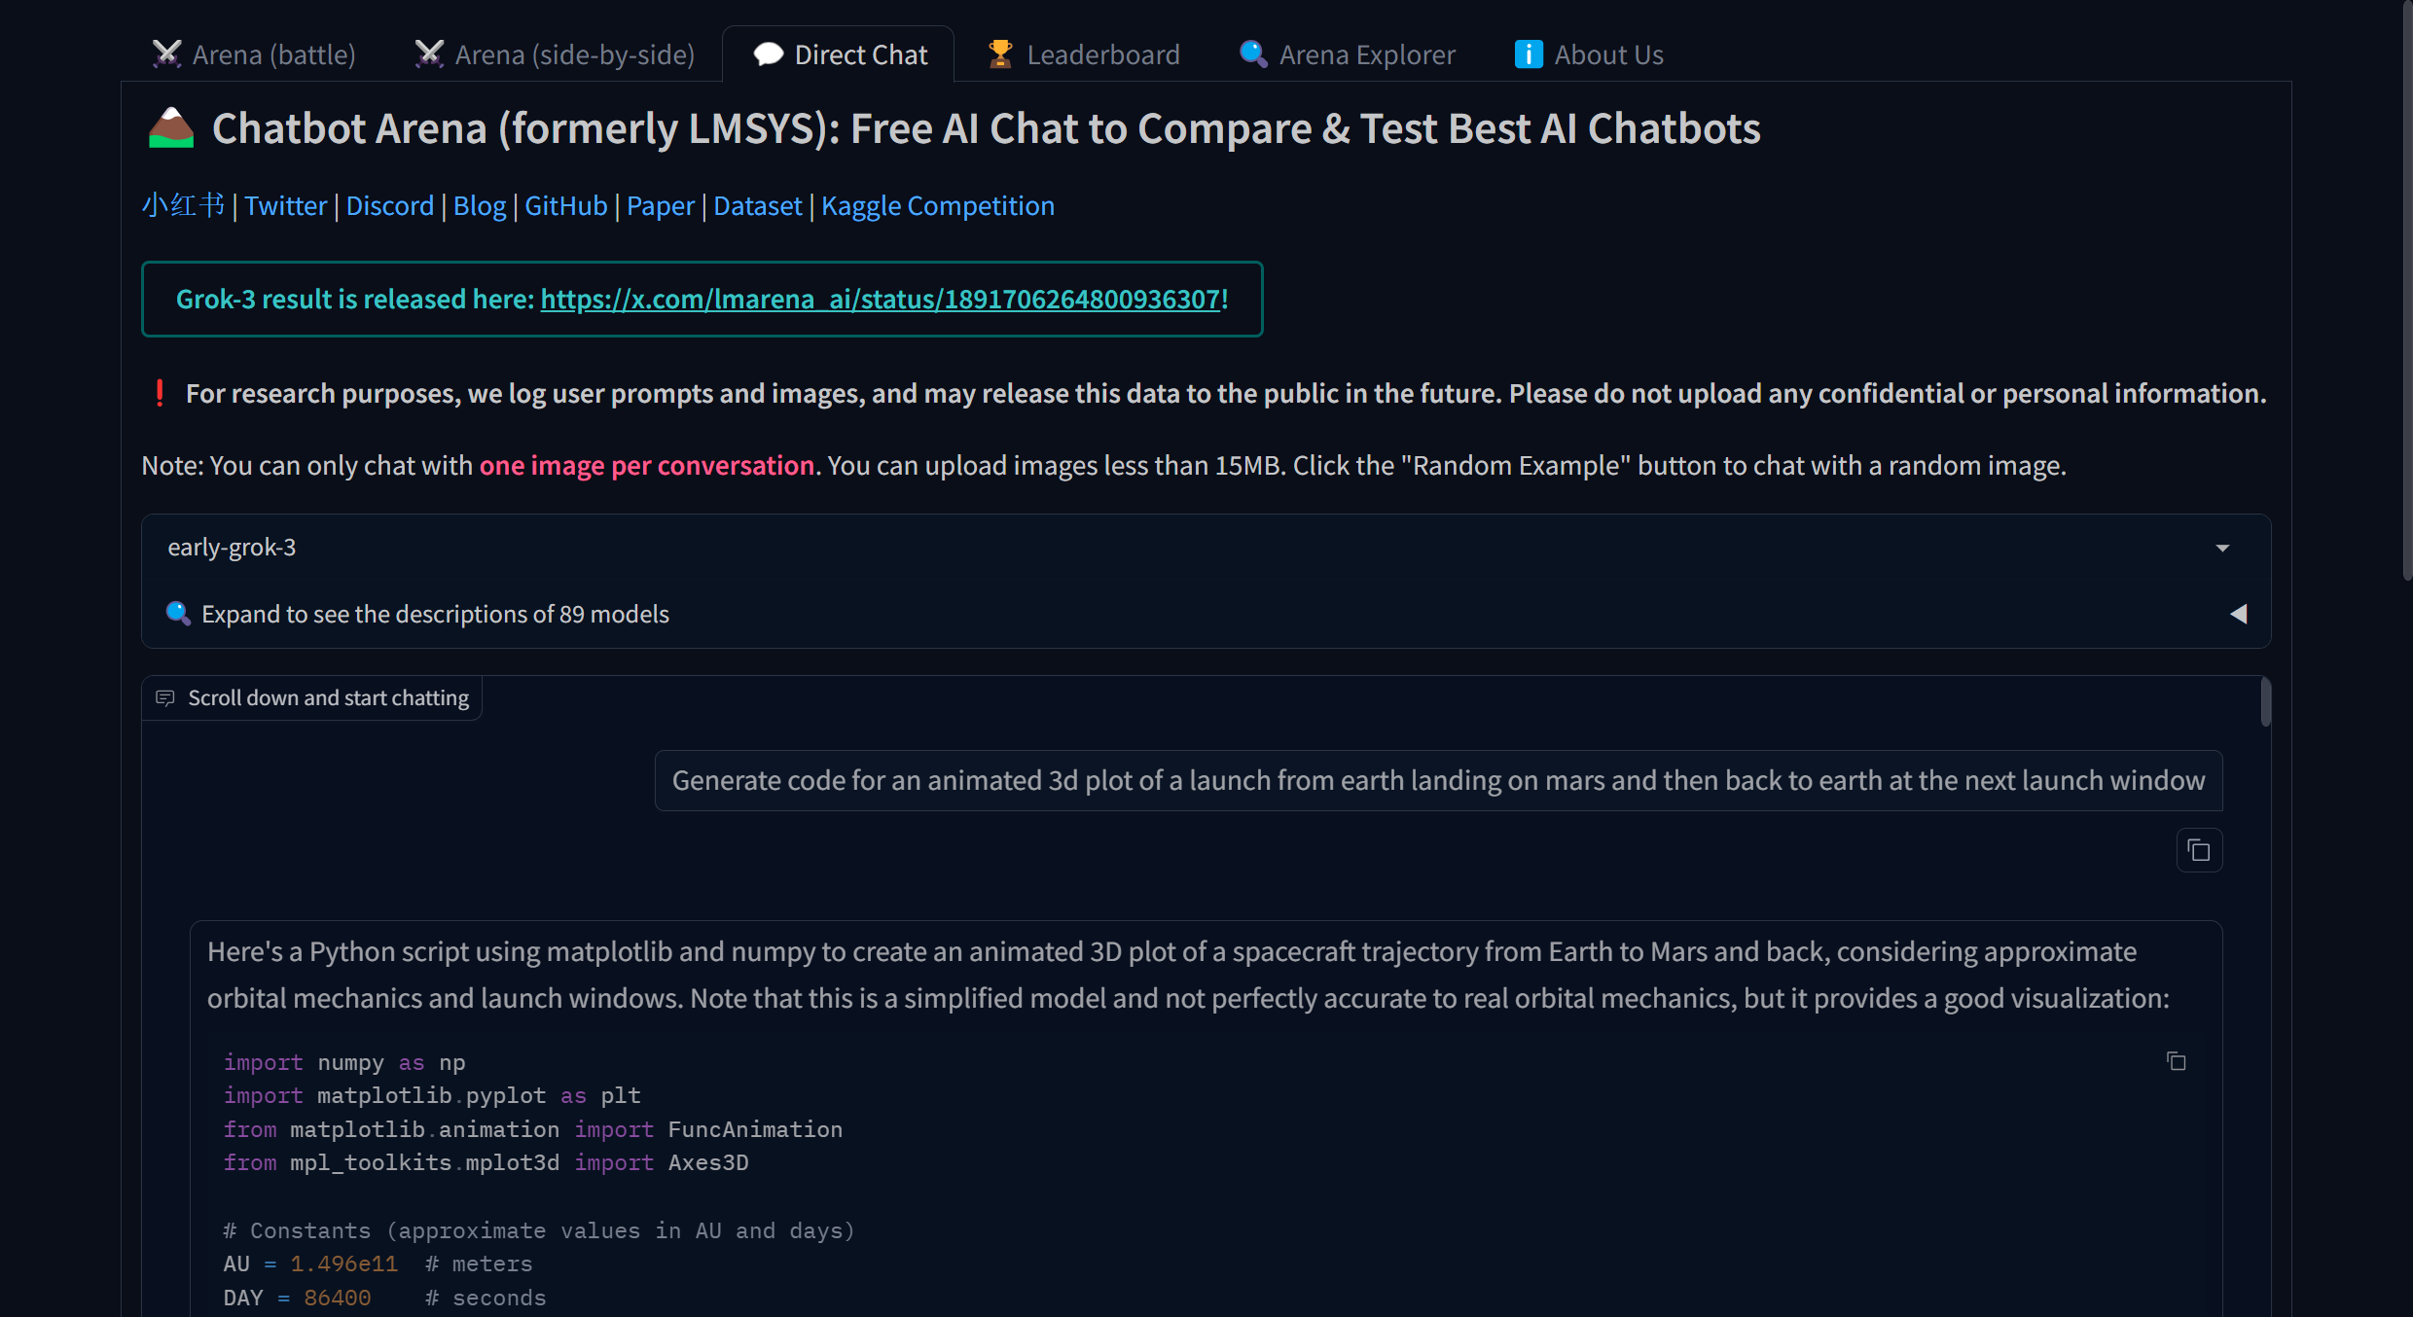This screenshot has width=2413, height=1317.
Task: Click the speech bubble icon on Direct Chat
Action: coord(769,54)
